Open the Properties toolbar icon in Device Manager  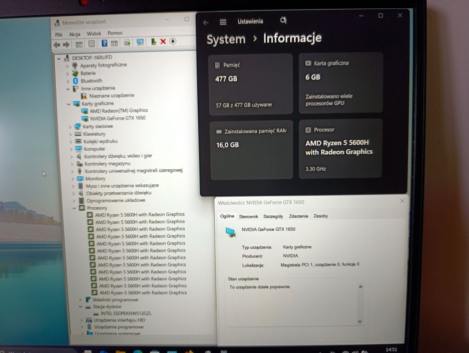(x=92, y=44)
